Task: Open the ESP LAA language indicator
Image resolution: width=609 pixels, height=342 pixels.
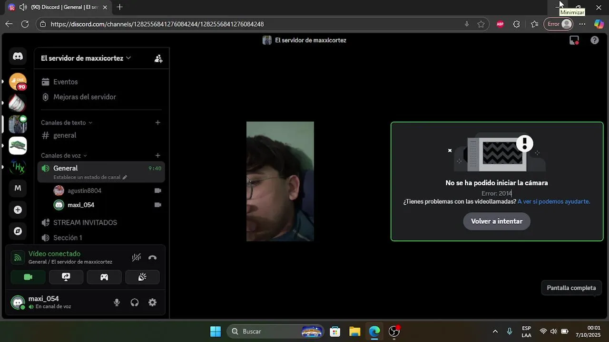Action: 526,332
